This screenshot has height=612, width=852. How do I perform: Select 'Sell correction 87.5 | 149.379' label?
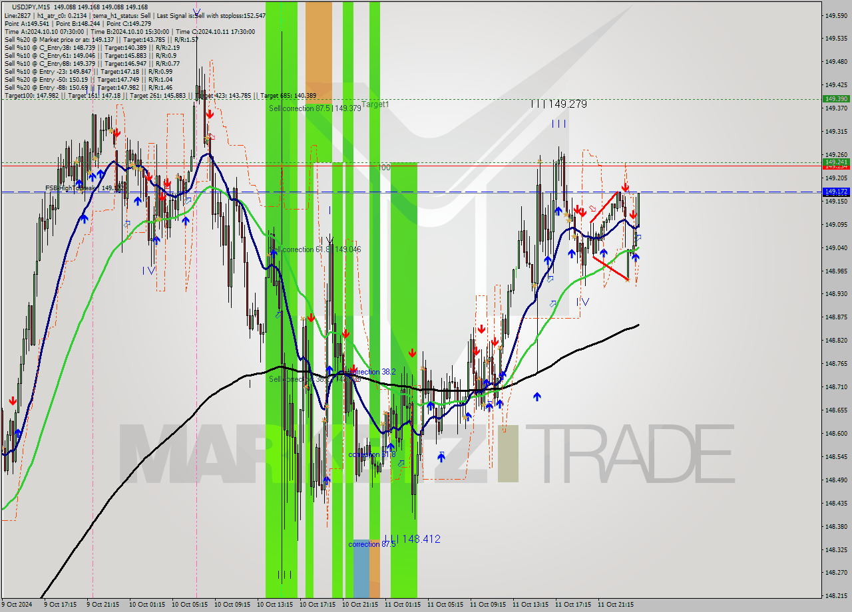point(315,108)
